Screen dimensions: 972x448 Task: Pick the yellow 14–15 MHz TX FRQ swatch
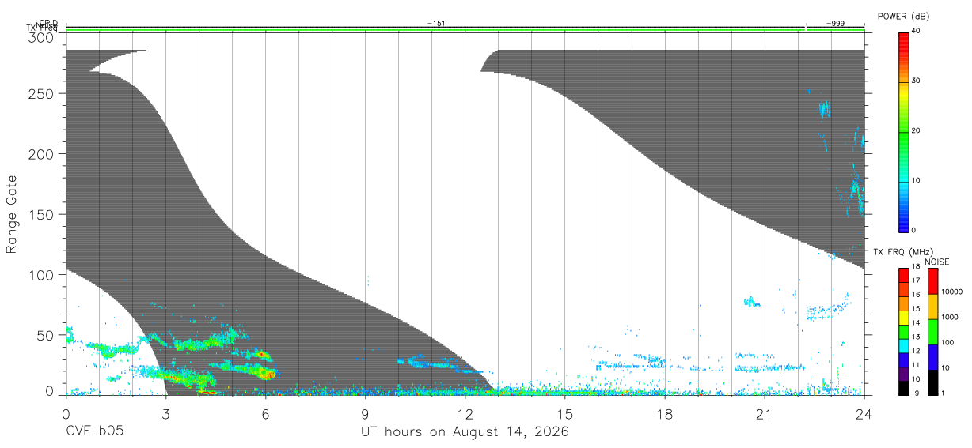click(x=903, y=318)
